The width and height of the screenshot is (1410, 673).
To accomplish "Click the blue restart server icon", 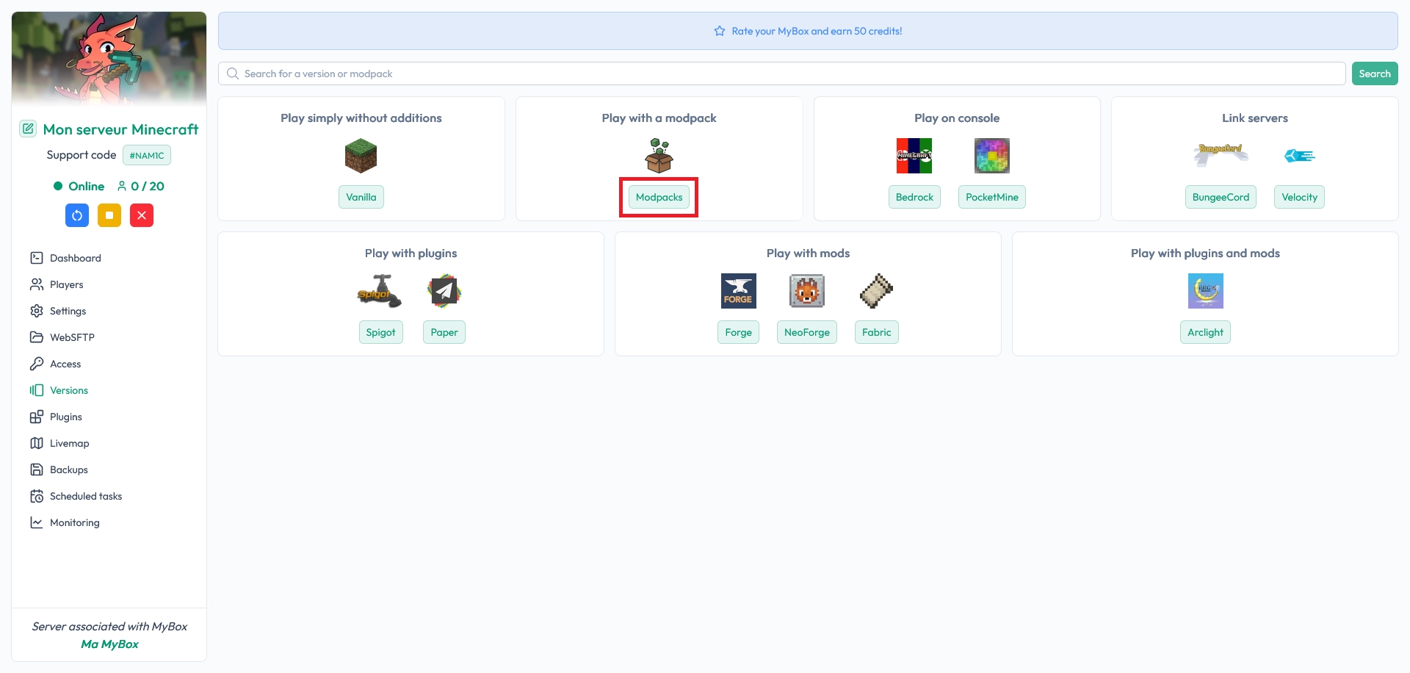I will click(x=77, y=215).
